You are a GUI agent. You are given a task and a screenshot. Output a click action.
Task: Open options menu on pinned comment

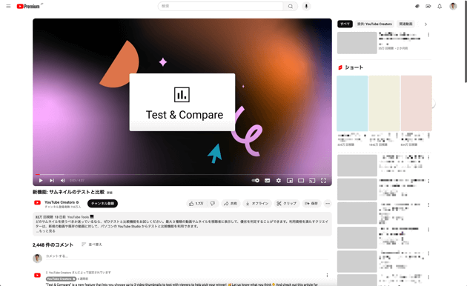click(x=327, y=276)
